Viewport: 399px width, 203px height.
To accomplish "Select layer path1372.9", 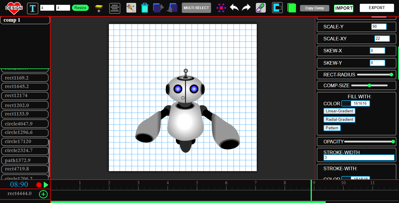I will pos(25,160).
